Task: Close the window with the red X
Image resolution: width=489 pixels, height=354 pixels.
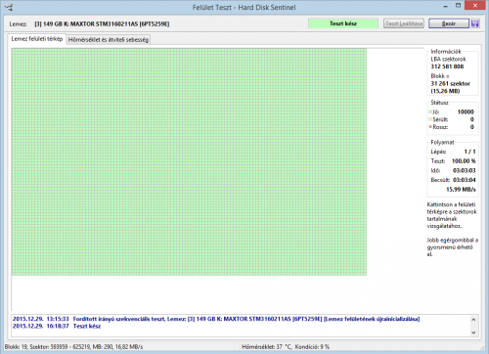Action: 475,5
